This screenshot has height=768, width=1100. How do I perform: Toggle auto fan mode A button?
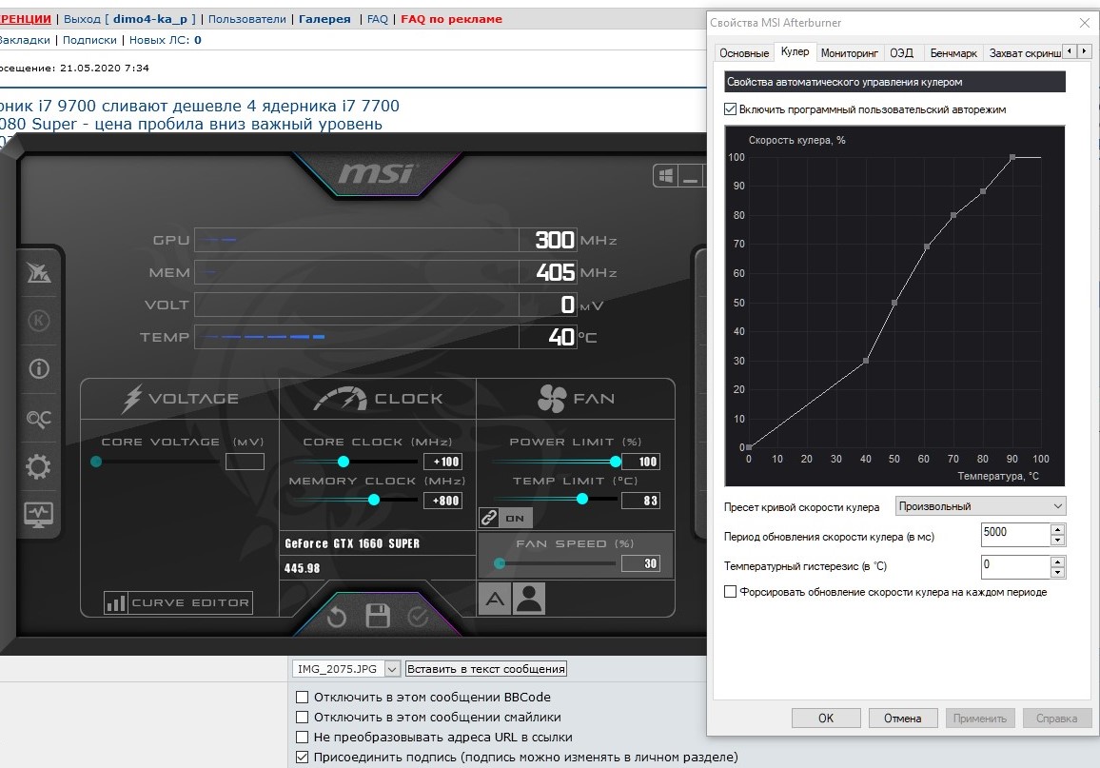[x=495, y=599]
